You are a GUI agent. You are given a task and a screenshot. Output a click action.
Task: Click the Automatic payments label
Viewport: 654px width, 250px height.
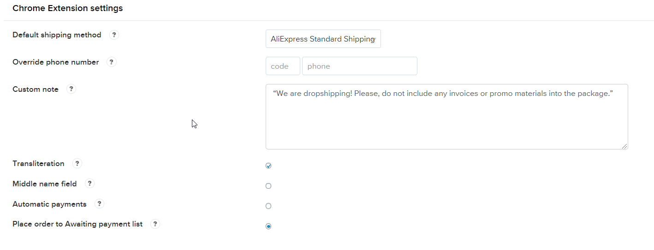[x=49, y=204]
